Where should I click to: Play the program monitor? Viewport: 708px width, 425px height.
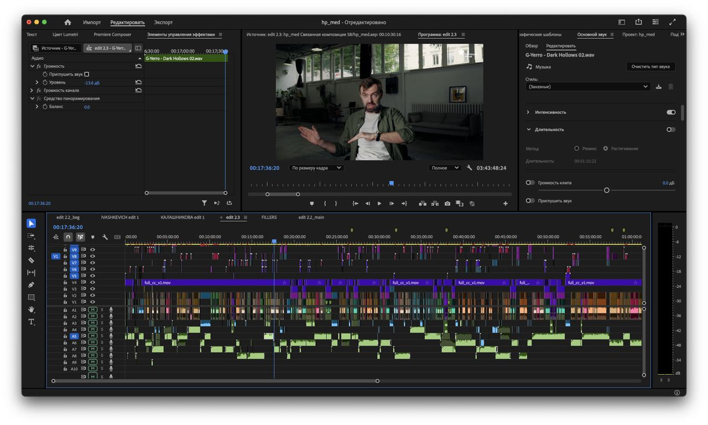379,203
